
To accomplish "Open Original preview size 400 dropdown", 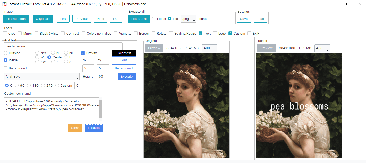I will coord(209,48).
